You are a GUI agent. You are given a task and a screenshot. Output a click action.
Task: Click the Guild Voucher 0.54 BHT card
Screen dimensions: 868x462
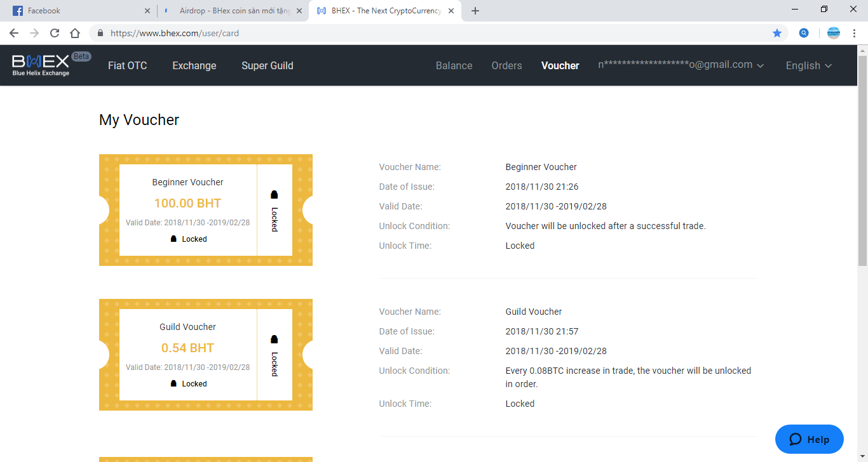pos(206,355)
